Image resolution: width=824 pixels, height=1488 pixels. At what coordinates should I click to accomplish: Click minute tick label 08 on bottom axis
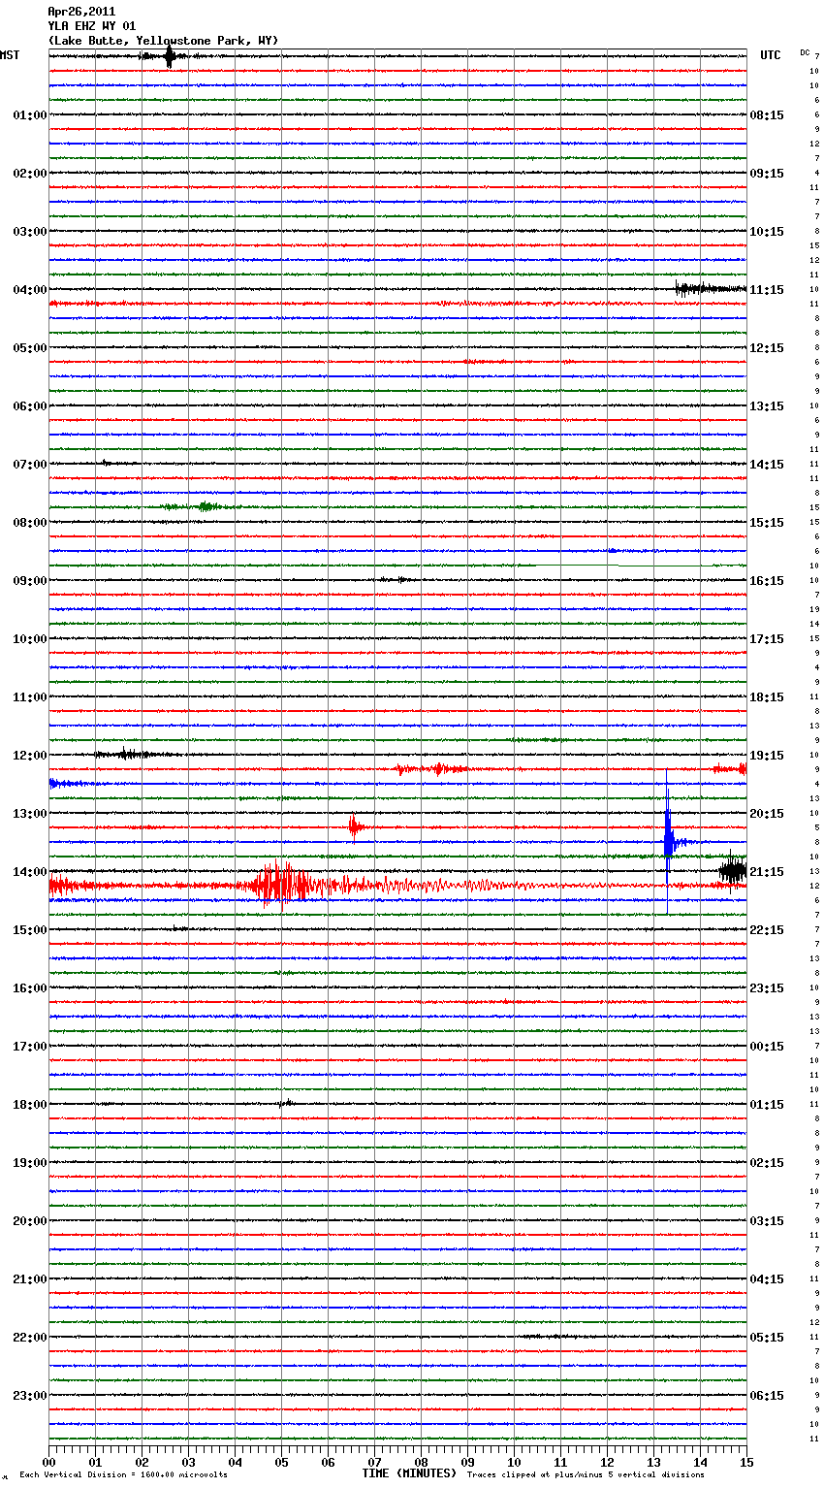pos(421,1462)
